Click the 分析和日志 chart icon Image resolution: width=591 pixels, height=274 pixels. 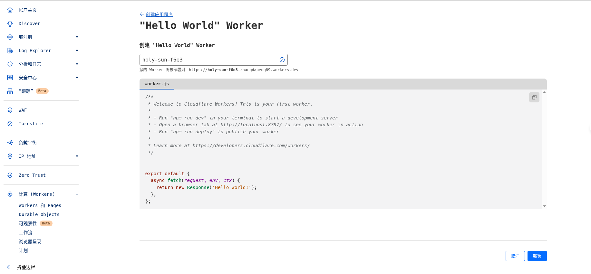[x=10, y=64]
